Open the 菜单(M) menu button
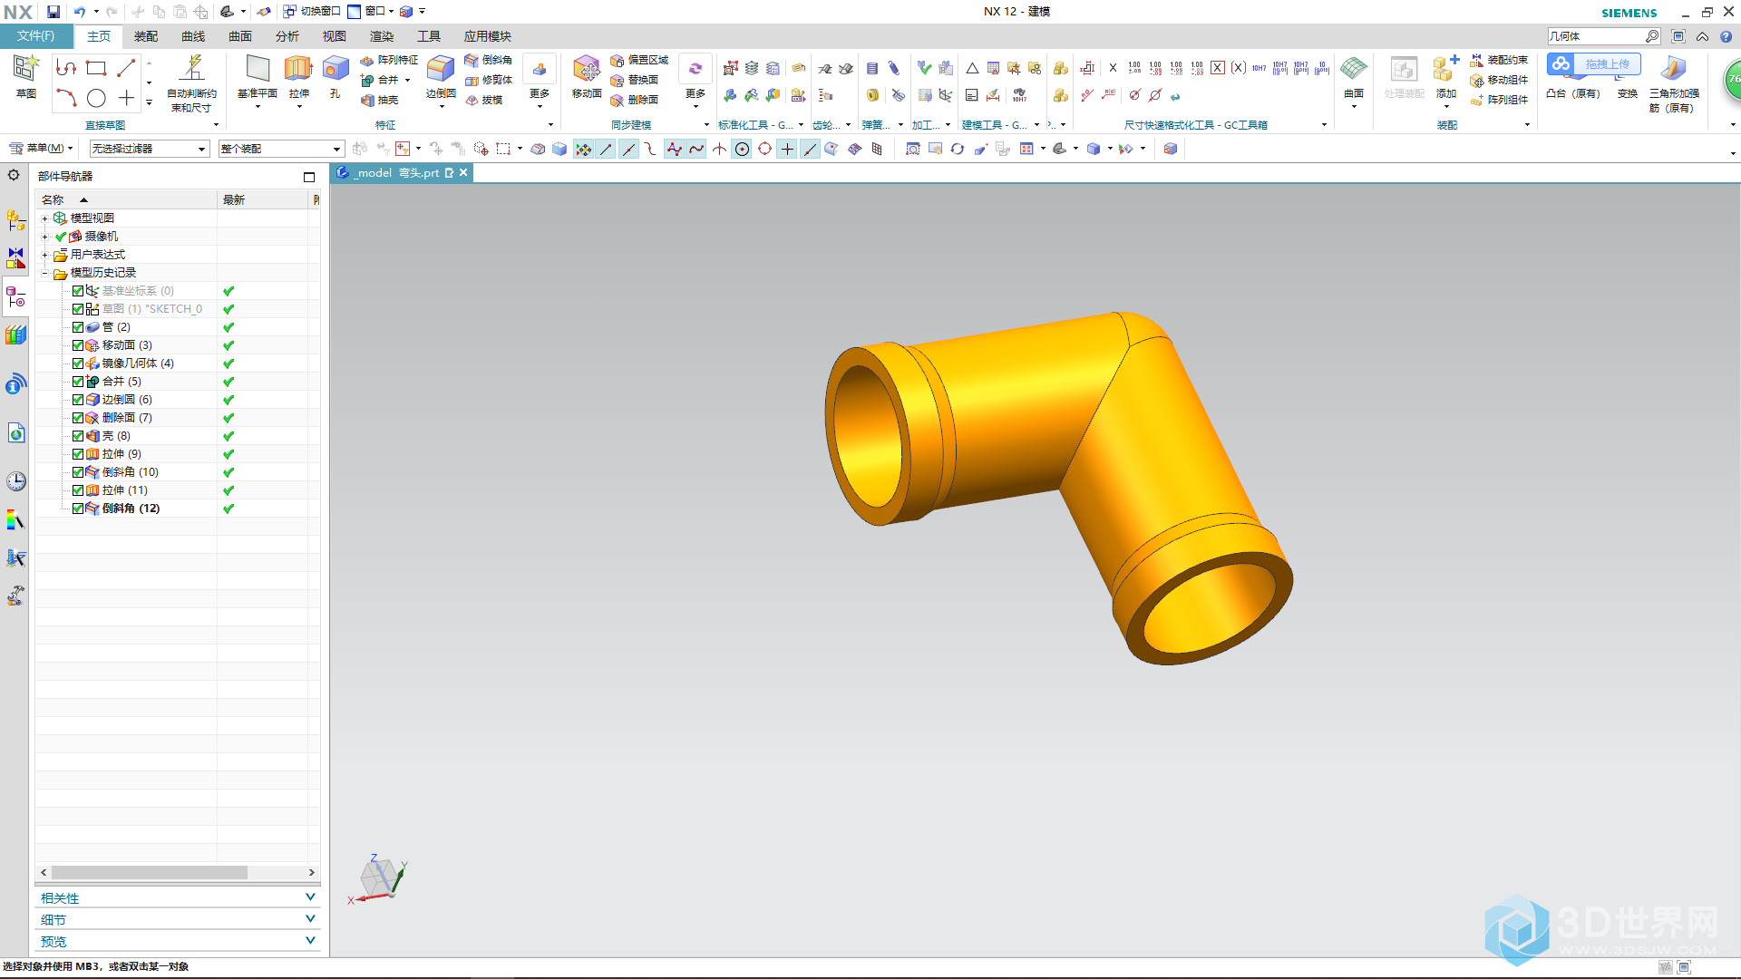The image size is (1741, 979). 41,148
